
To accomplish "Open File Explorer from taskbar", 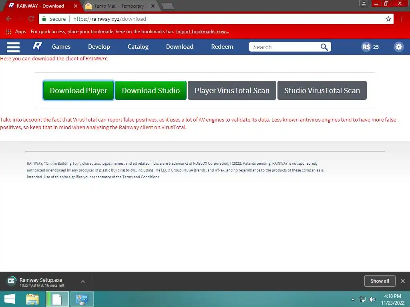I will [32, 299].
